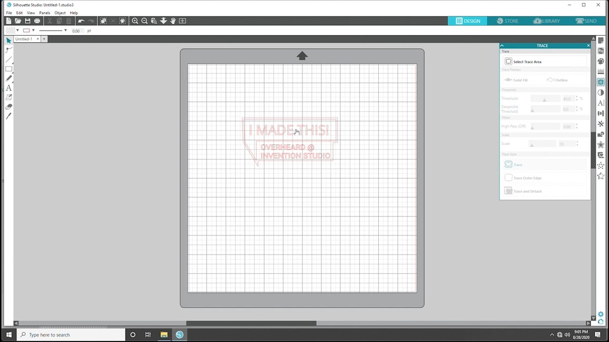Open the View menu
The width and height of the screenshot is (609, 342).
[31, 13]
